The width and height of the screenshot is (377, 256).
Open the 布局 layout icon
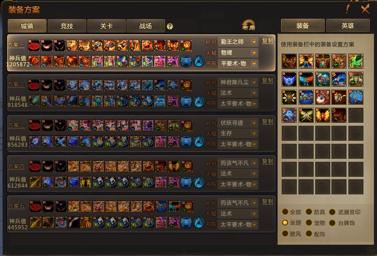tap(249, 25)
